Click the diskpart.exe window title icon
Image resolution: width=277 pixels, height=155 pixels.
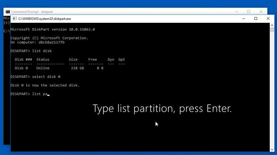pos(15,19)
